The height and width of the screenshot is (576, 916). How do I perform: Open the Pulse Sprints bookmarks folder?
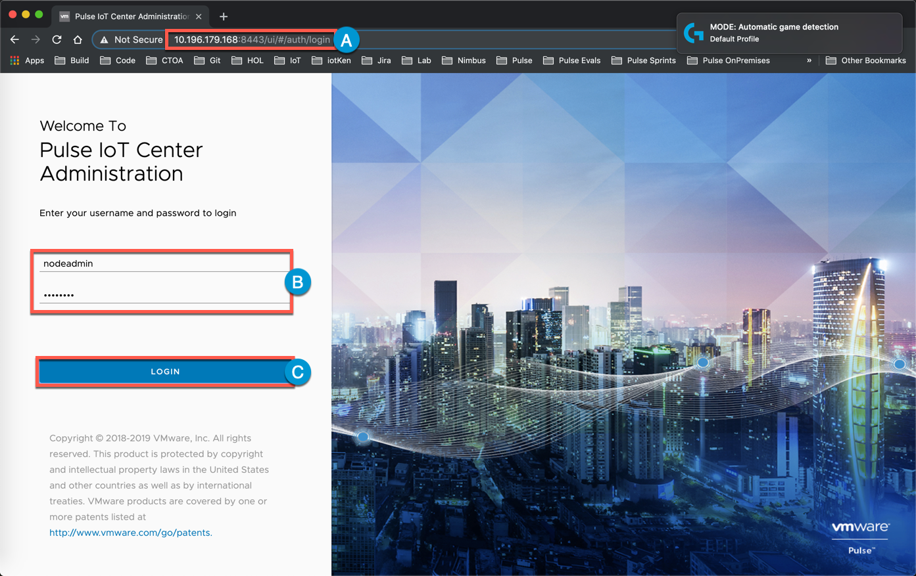[x=644, y=60]
